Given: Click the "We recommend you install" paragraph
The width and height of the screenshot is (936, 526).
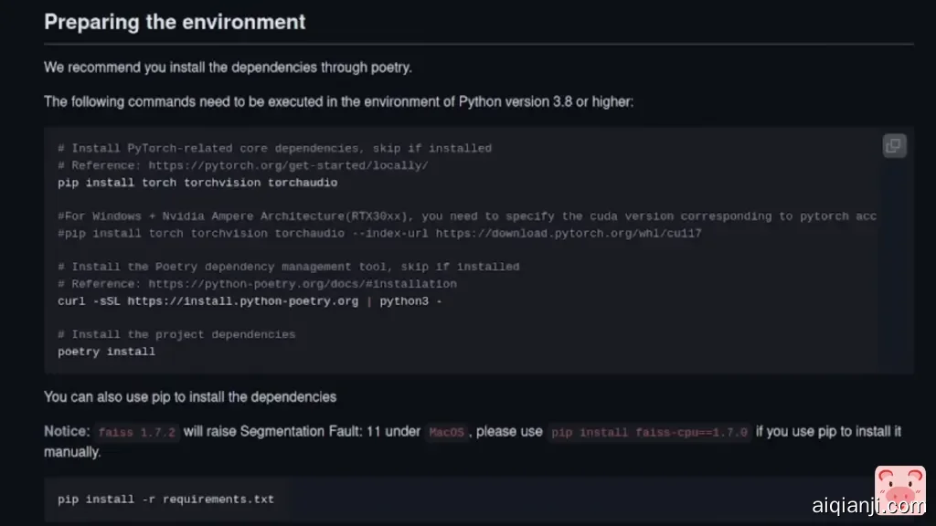Looking at the screenshot, I should tap(228, 68).
